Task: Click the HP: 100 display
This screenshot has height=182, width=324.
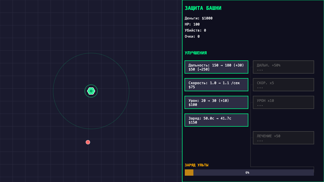Action: pyautogui.click(x=192, y=24)
